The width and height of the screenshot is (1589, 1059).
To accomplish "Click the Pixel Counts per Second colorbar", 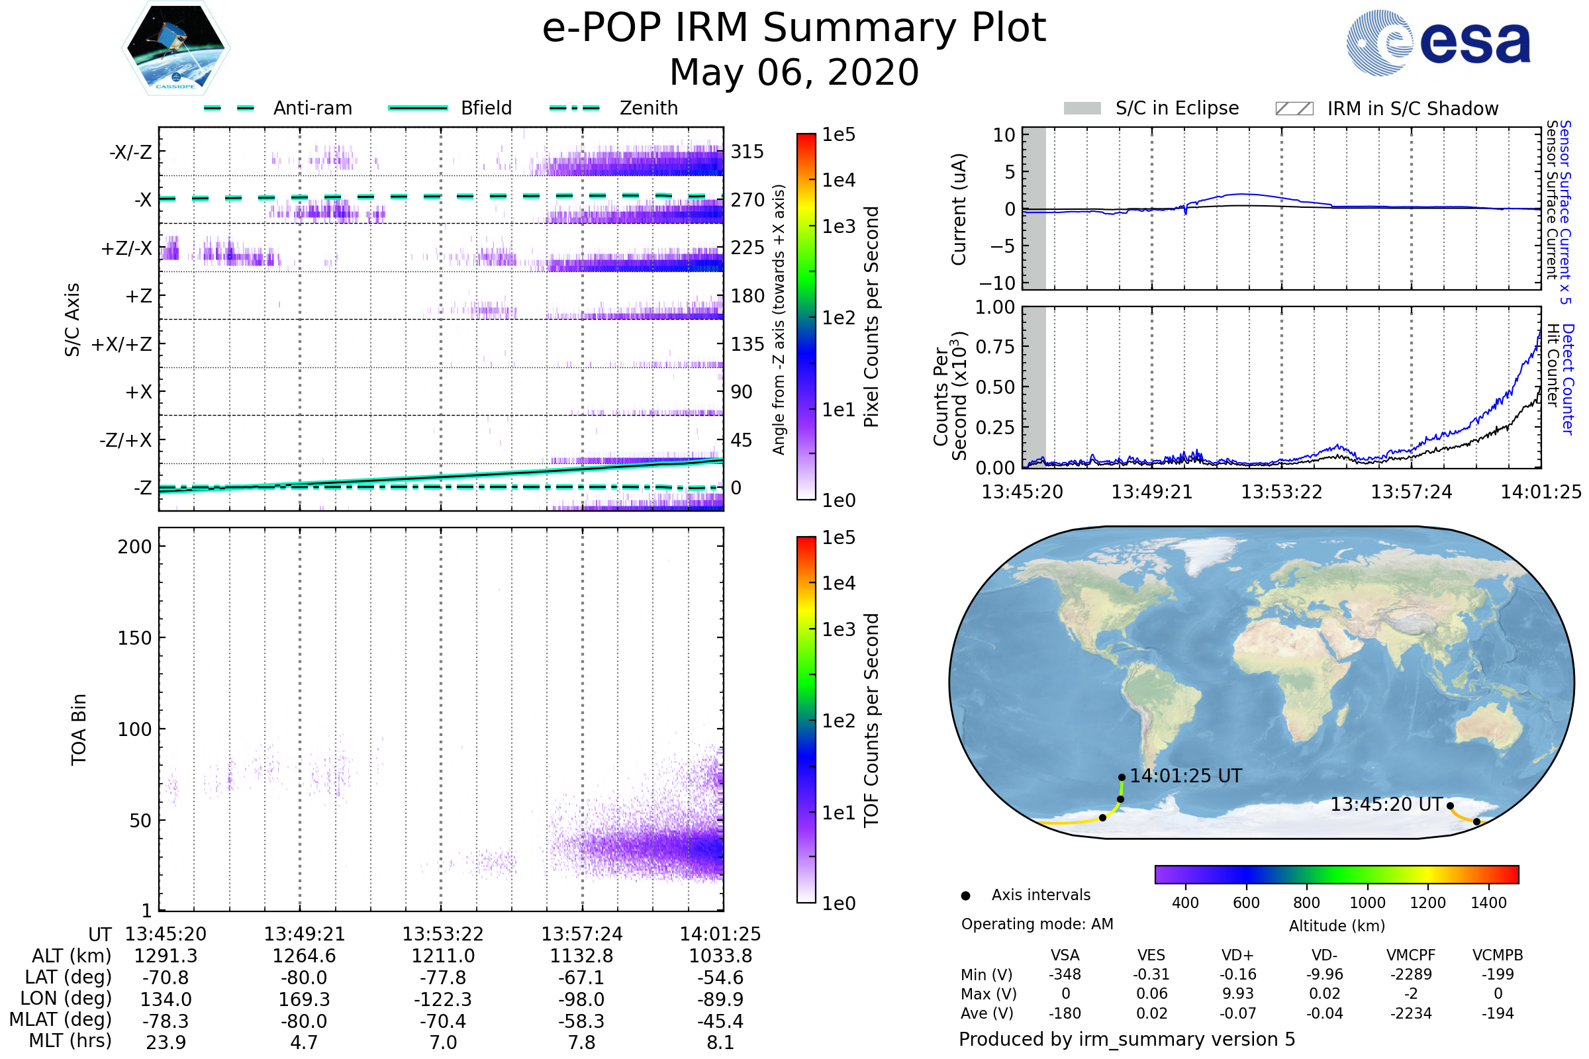I will click(806, 317).
